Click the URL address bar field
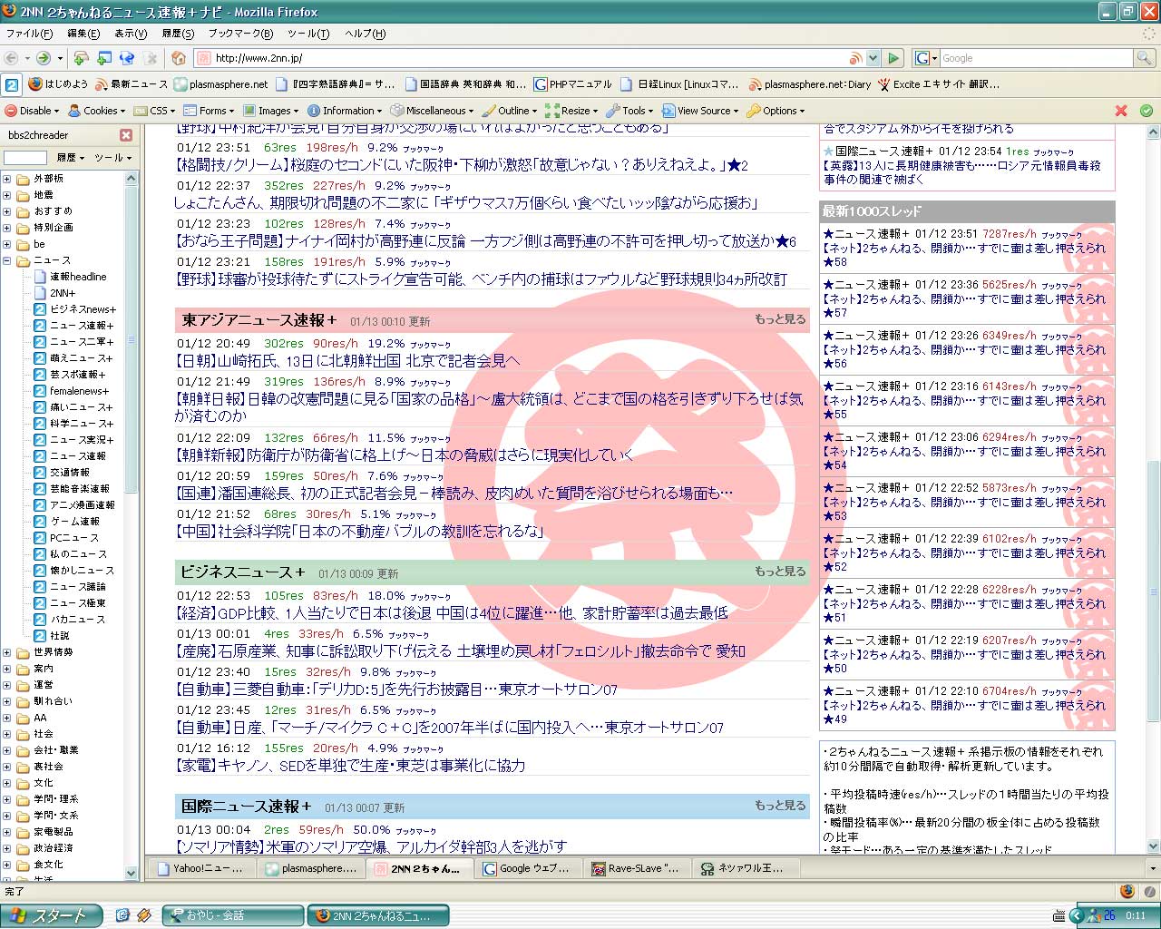 531,58
